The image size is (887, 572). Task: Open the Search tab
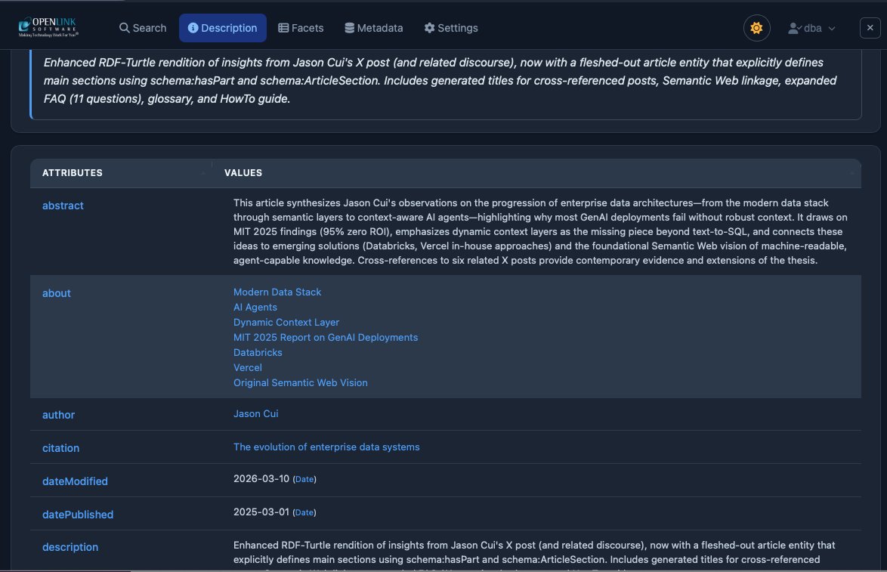(143, 28)
